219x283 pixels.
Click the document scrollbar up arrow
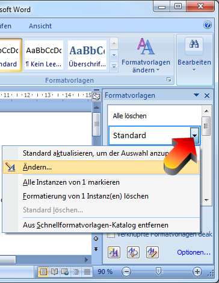point(96,107)
